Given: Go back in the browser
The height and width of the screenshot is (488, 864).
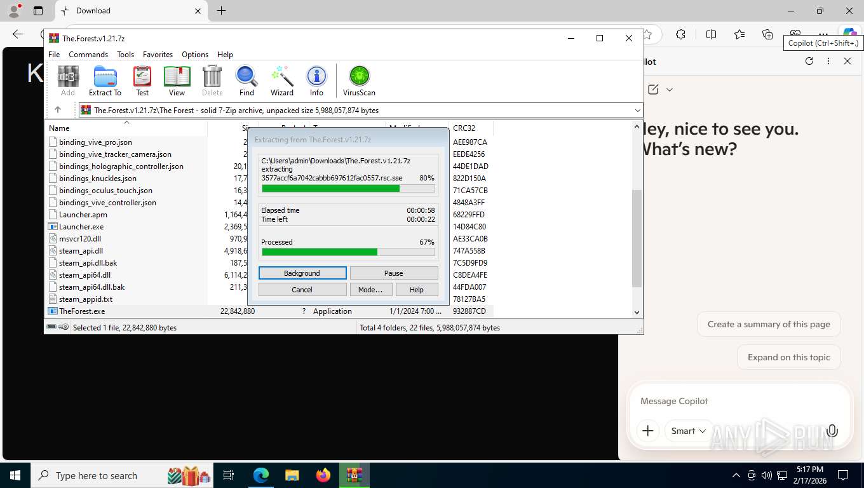Looking at the screenshot, I should click(x=18, y=34).
